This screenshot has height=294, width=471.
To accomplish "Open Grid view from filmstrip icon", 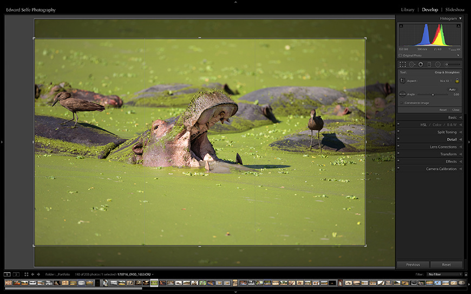I will point(26,274).
